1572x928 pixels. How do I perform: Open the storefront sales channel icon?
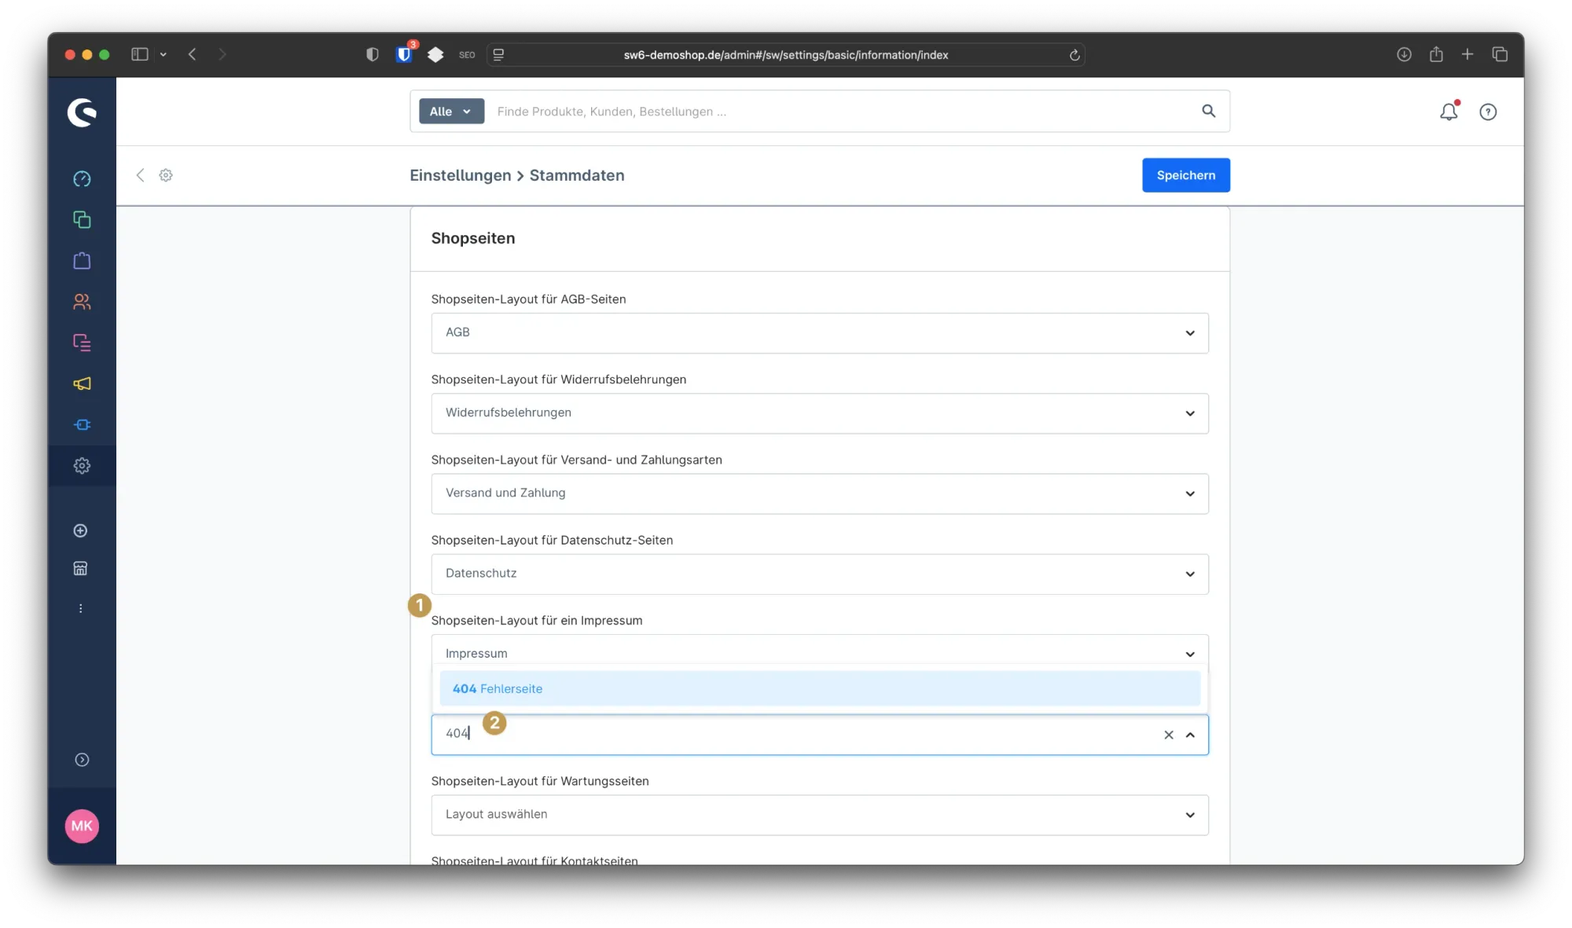pyautogui.click(x=80, y=569)
